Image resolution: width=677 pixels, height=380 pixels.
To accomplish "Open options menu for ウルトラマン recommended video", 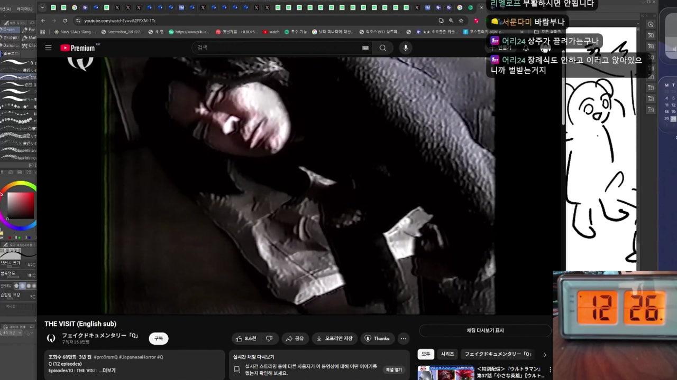I will coord(550,370).
